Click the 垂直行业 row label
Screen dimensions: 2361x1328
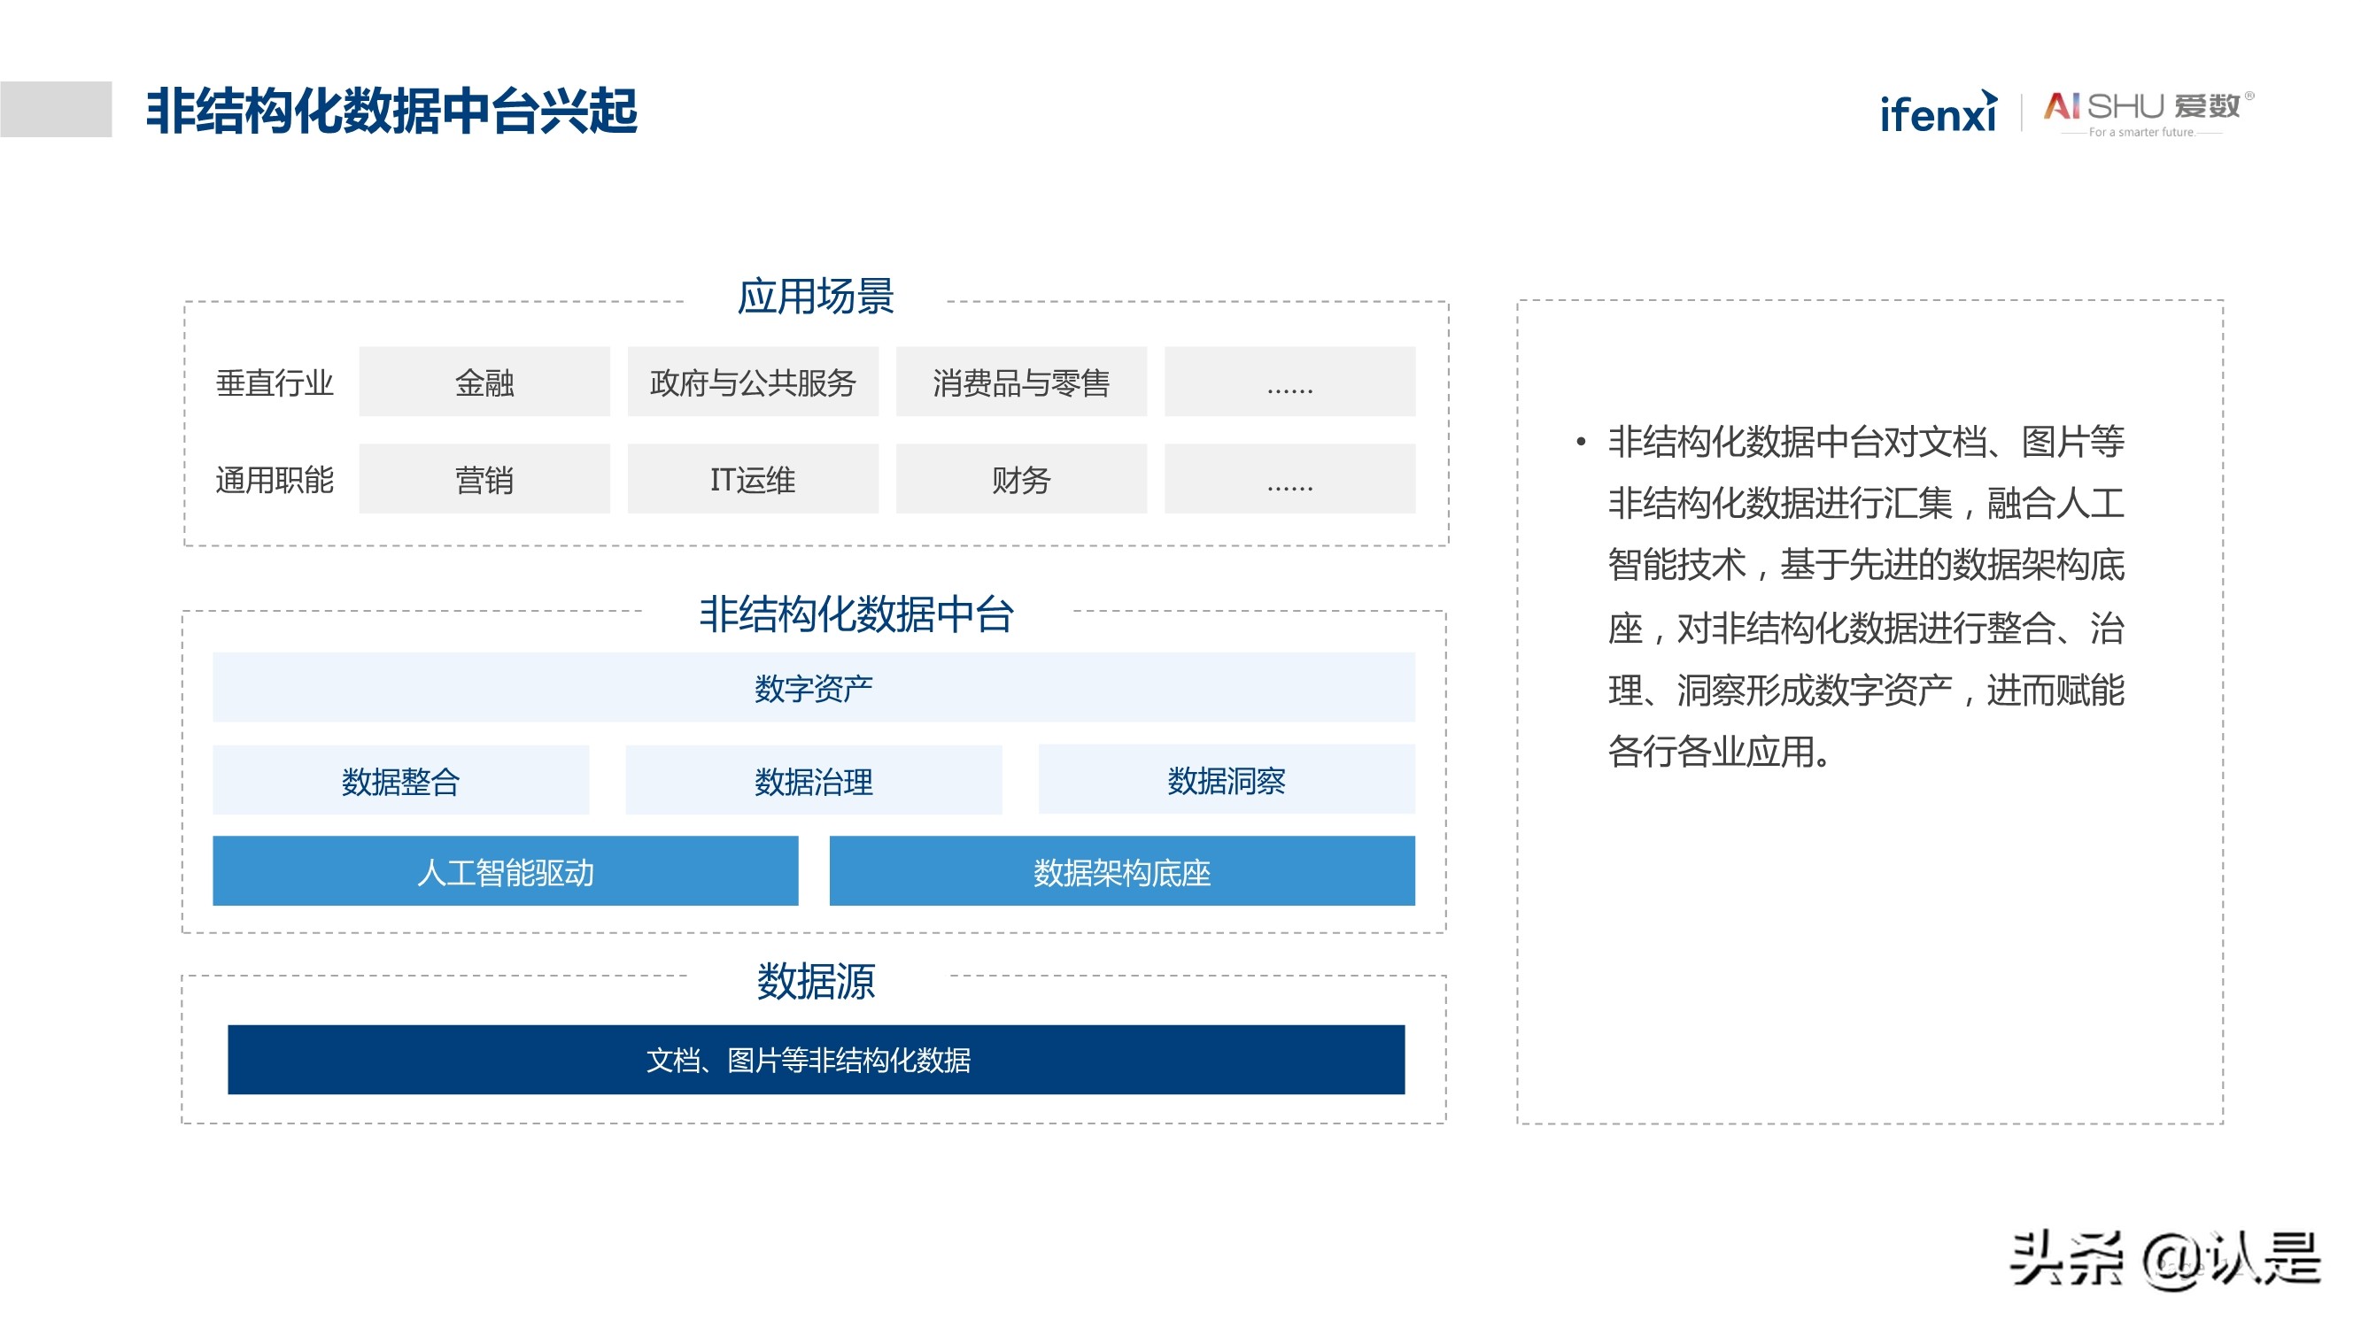(274, 383)
